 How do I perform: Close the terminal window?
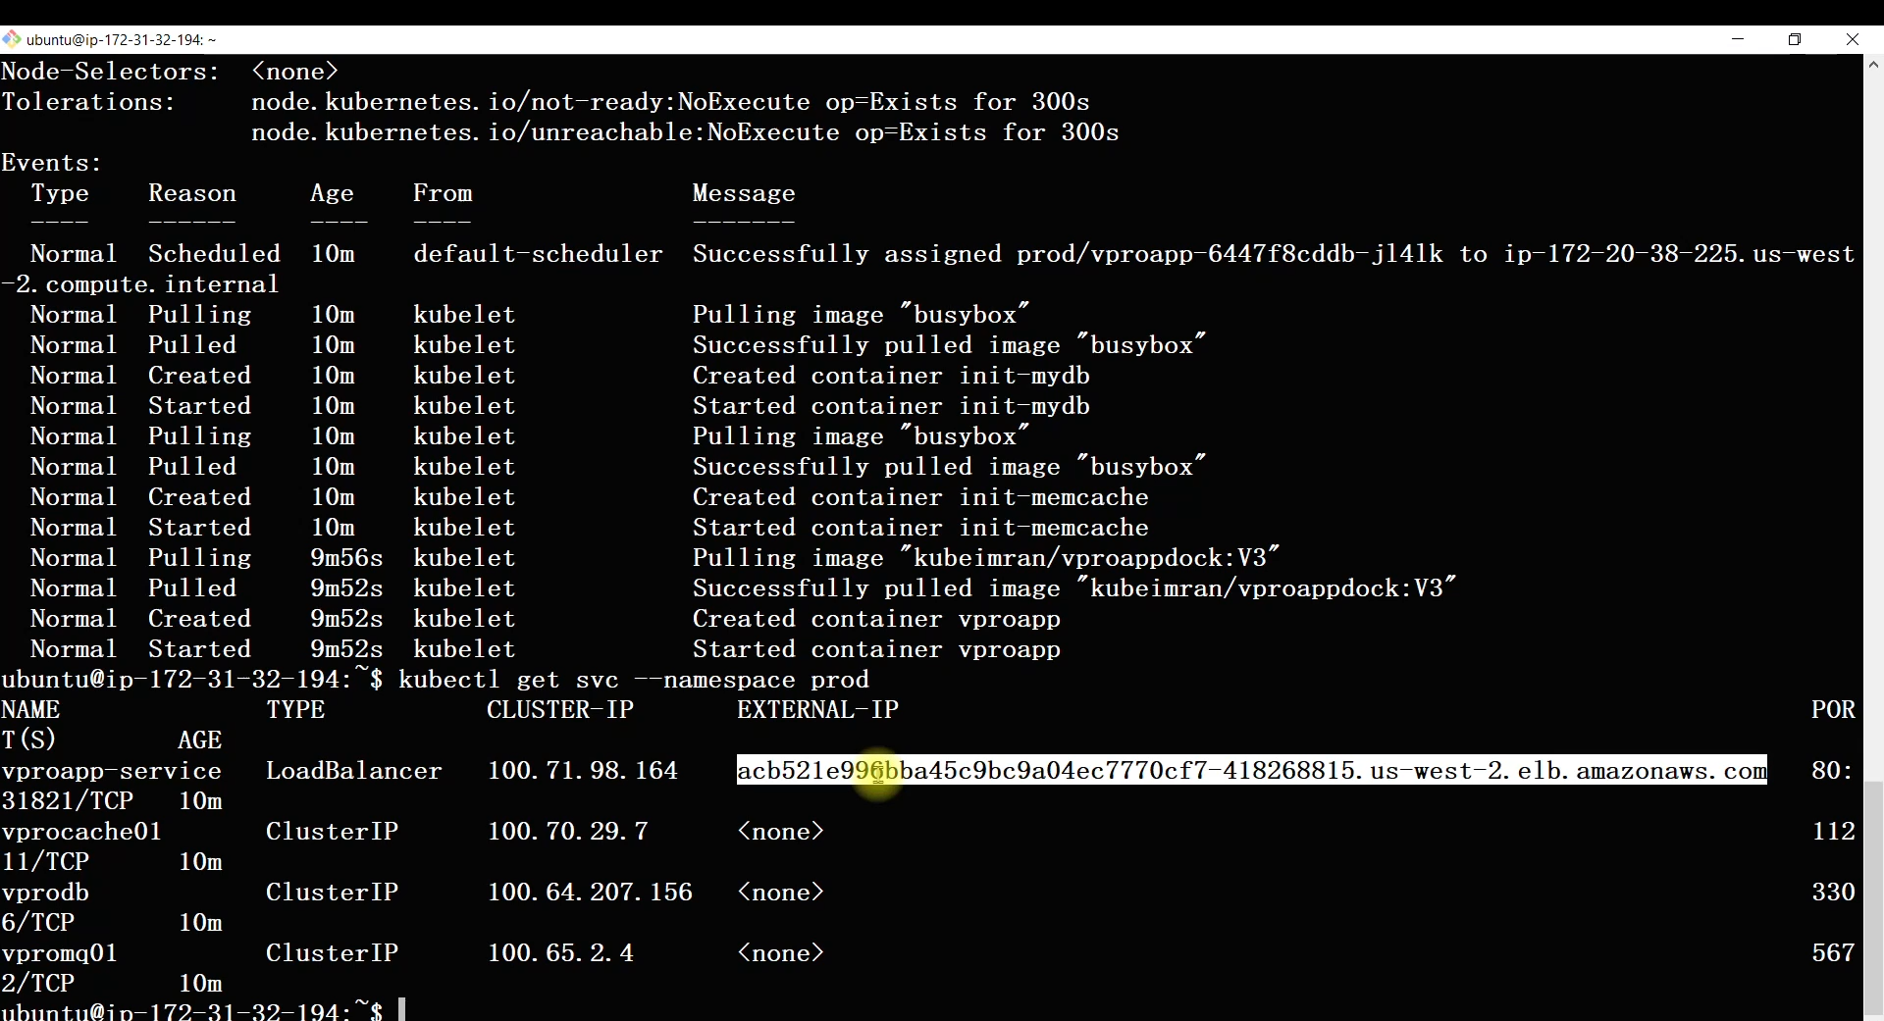tap(1853, 39)
